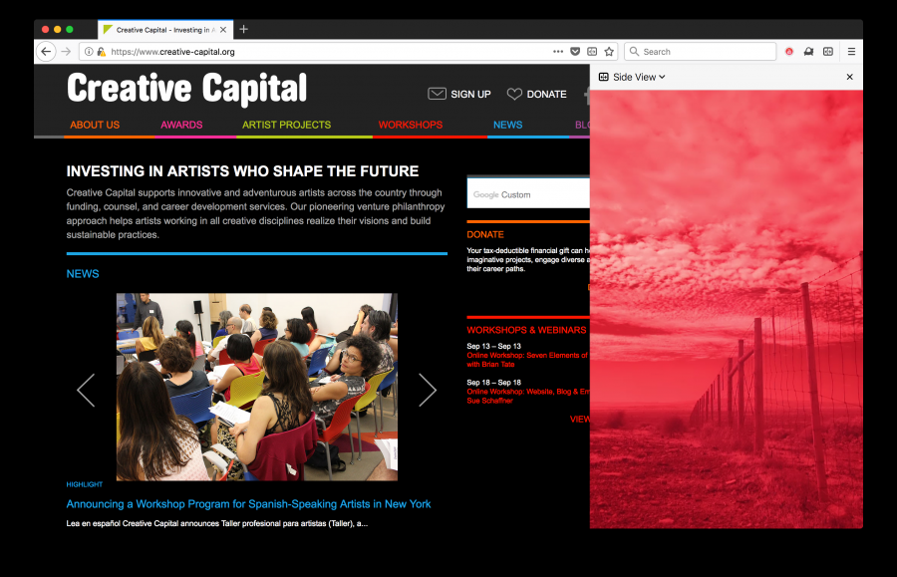Open the Spanish-Speaking Artists workshop article
Image resolution: width=897 pixels, height=577 pixels.
coord(249,504)
